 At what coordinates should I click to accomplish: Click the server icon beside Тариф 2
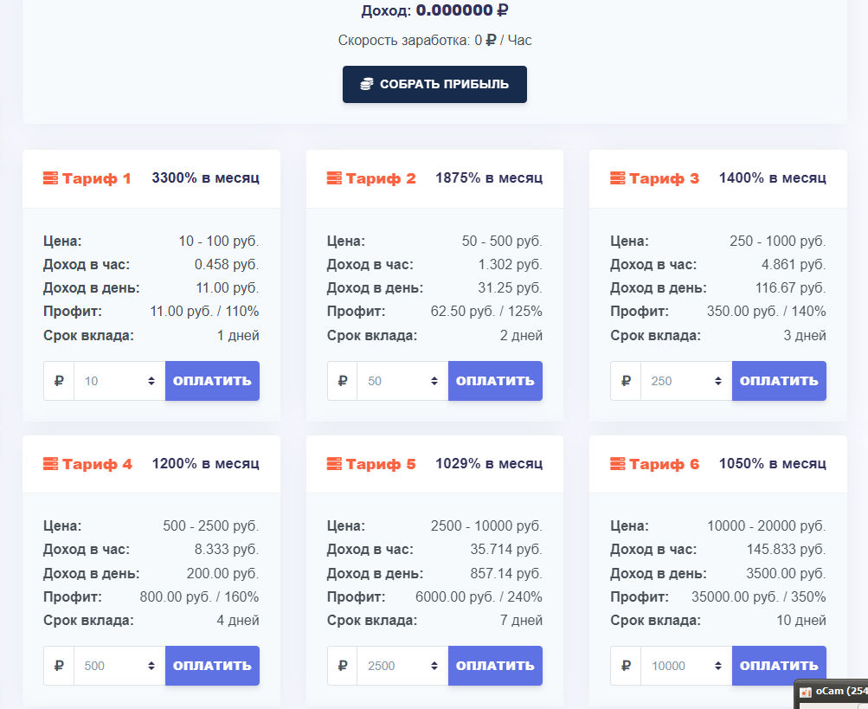pyautogui.click(x=334, y=178)
